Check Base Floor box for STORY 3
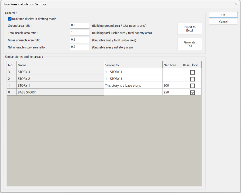This screenshot has width=241, height=193. click(192, 72)
